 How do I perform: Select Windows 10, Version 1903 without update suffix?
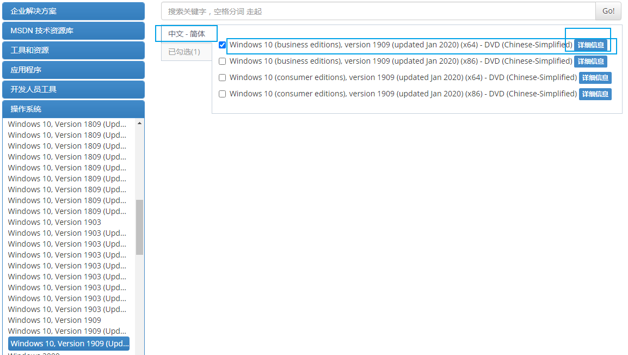[54, 222]
